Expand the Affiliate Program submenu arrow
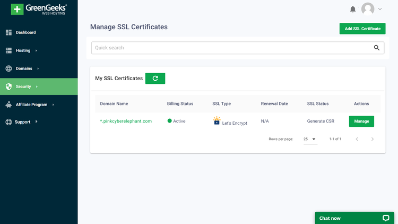Screen dimensions: 398x224 (x=53, y=105)
